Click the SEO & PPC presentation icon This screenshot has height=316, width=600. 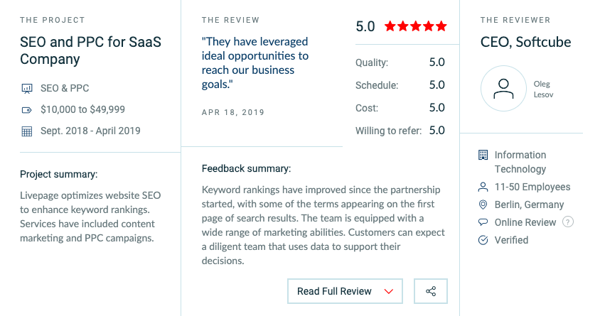click(27, 89)
